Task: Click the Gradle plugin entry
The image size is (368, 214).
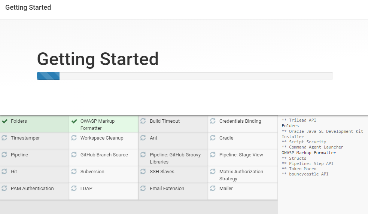Action: click(x=243, y=141)
